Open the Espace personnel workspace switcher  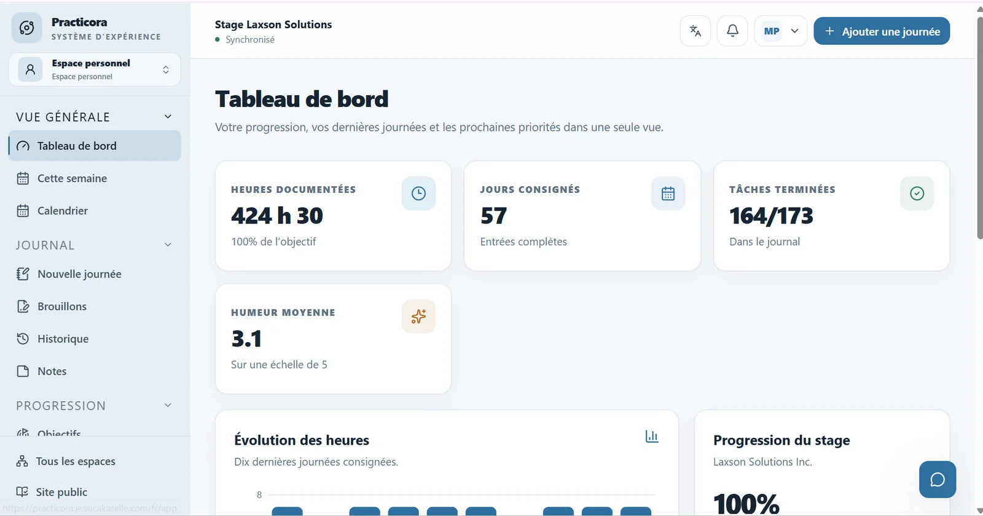pos(95,69)
